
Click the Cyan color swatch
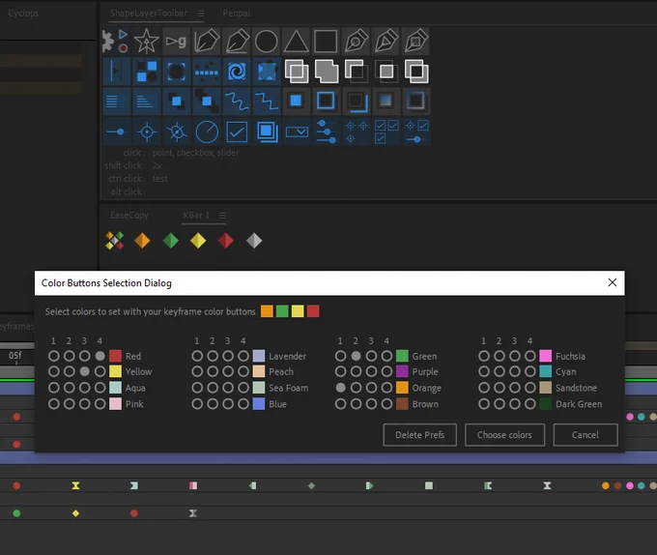545,371
